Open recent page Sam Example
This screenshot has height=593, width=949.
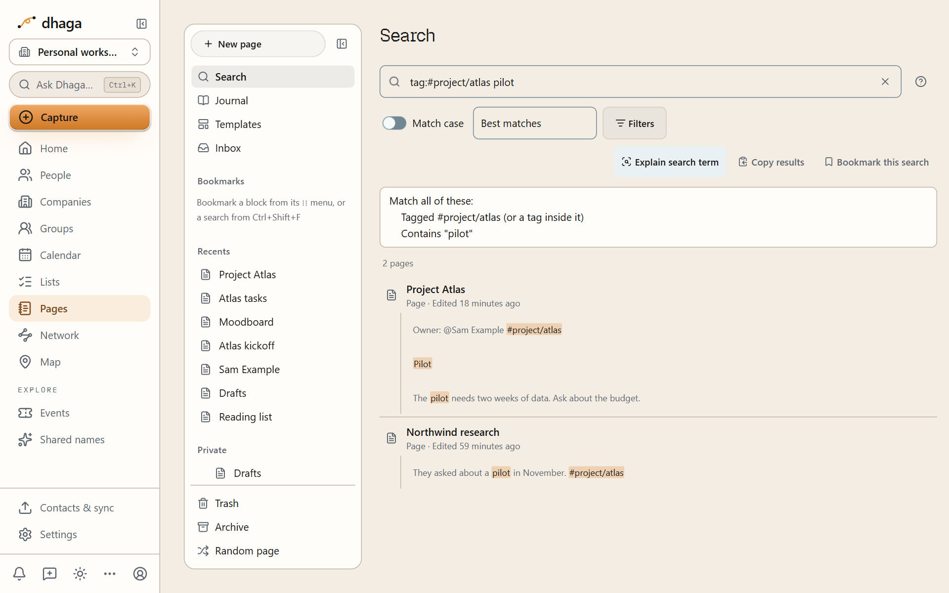coord(273,369)
